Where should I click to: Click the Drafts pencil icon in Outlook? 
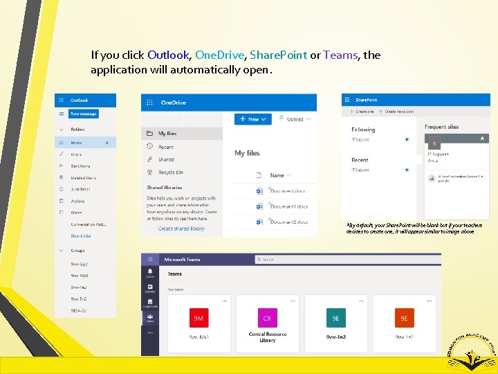coord(62,154)
